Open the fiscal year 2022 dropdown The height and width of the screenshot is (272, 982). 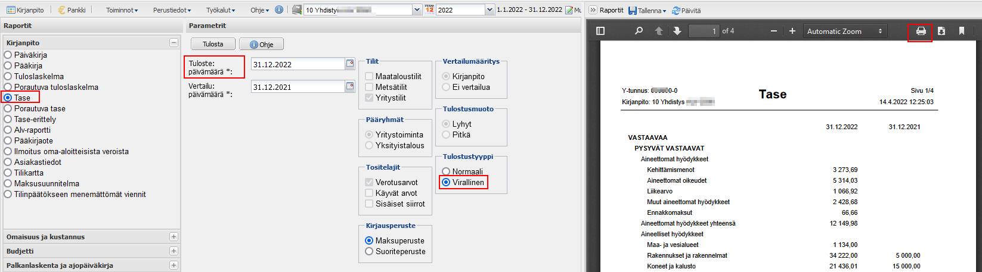[x=490, y=10]
